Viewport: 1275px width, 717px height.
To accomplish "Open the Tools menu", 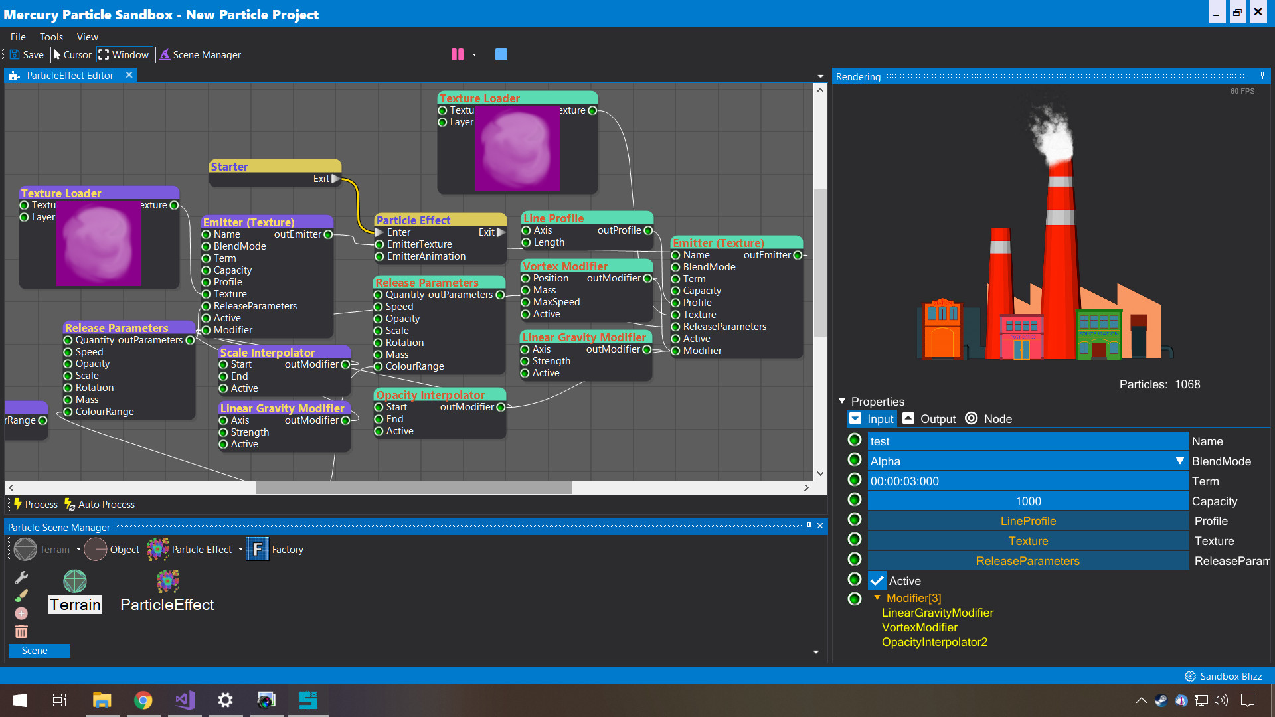I will (x=51, y=37).
